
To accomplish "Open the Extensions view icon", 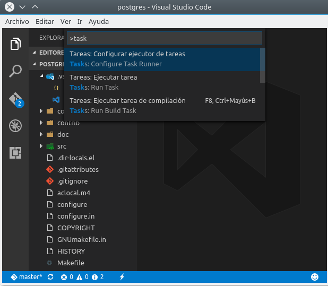I will [15, 153].
